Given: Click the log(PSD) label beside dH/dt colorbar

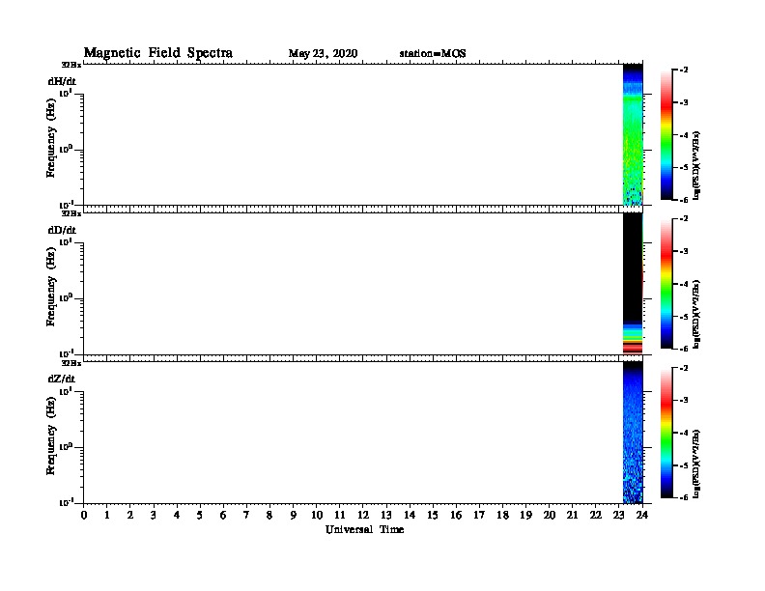Looking at the screenshot, I should (696, 165).
